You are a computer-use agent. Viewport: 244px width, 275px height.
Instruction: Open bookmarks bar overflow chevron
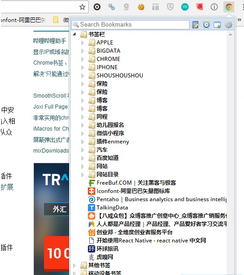click(x=239, y=20)
